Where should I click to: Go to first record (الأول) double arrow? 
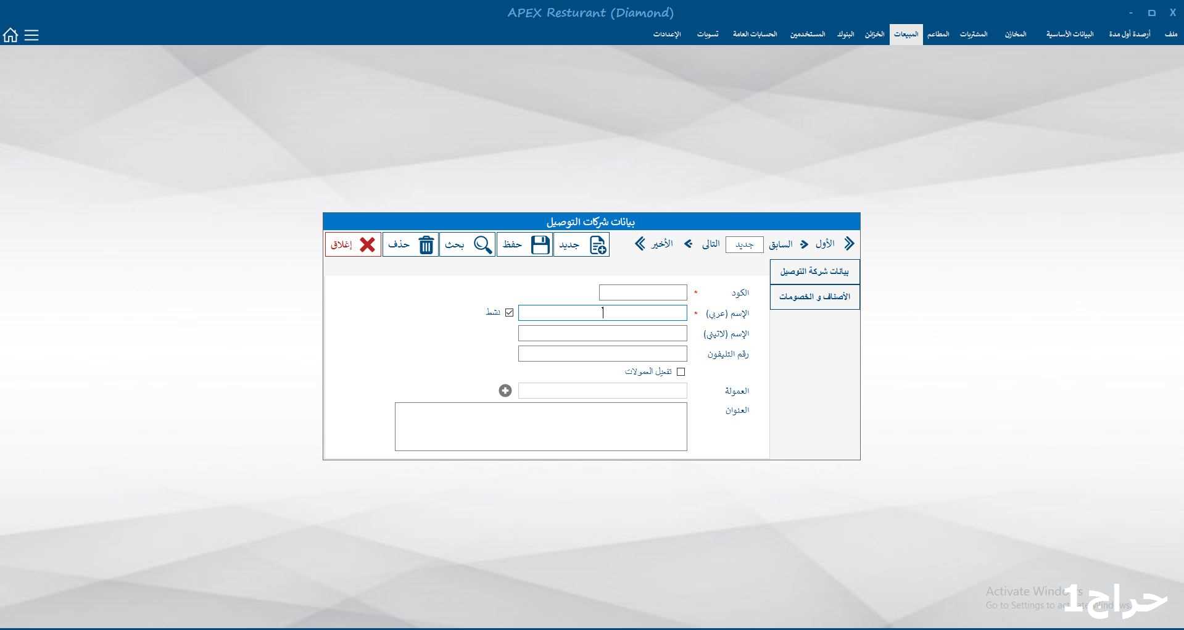click(x=849, y=244)
